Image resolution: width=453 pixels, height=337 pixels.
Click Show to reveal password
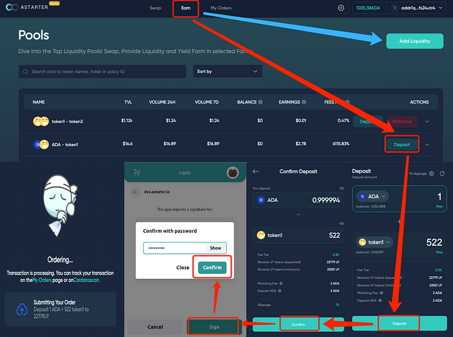(215, 248)
